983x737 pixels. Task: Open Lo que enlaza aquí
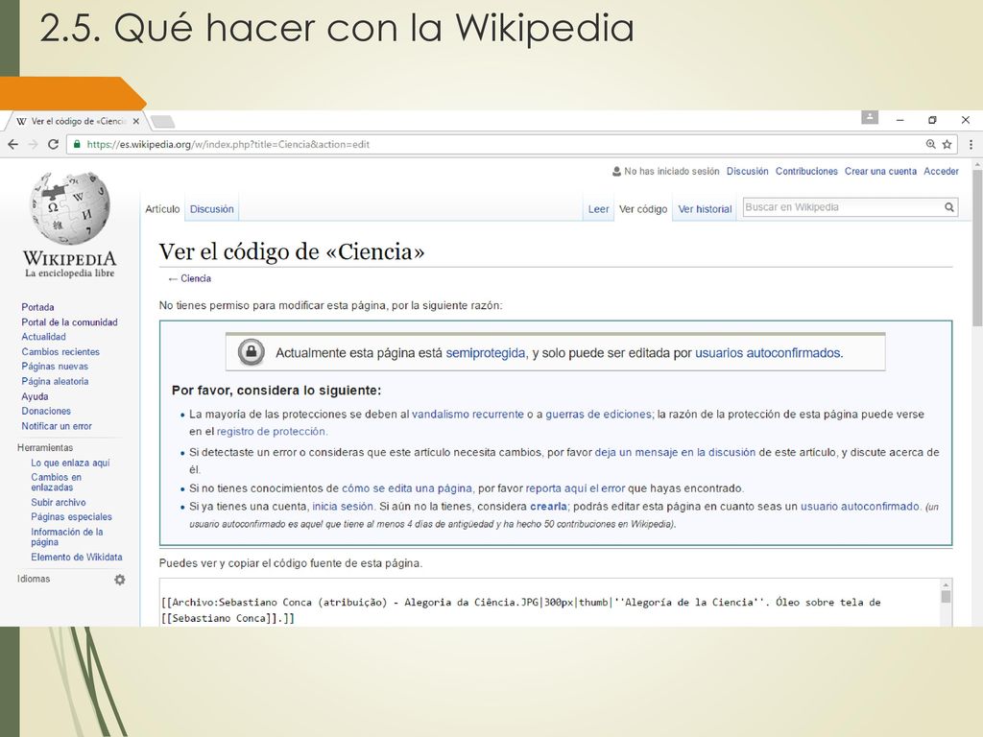[70, 463]
